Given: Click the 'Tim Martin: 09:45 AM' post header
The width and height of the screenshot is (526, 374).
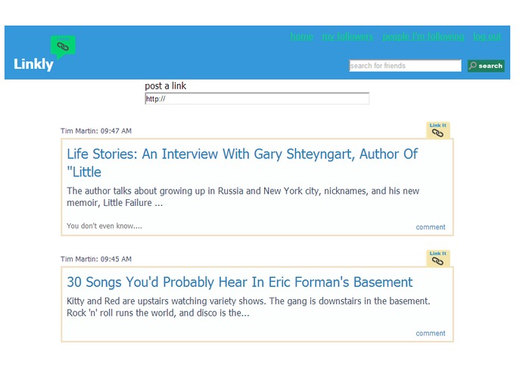Looking at the screenshot, I should click(x=96, y=259).
